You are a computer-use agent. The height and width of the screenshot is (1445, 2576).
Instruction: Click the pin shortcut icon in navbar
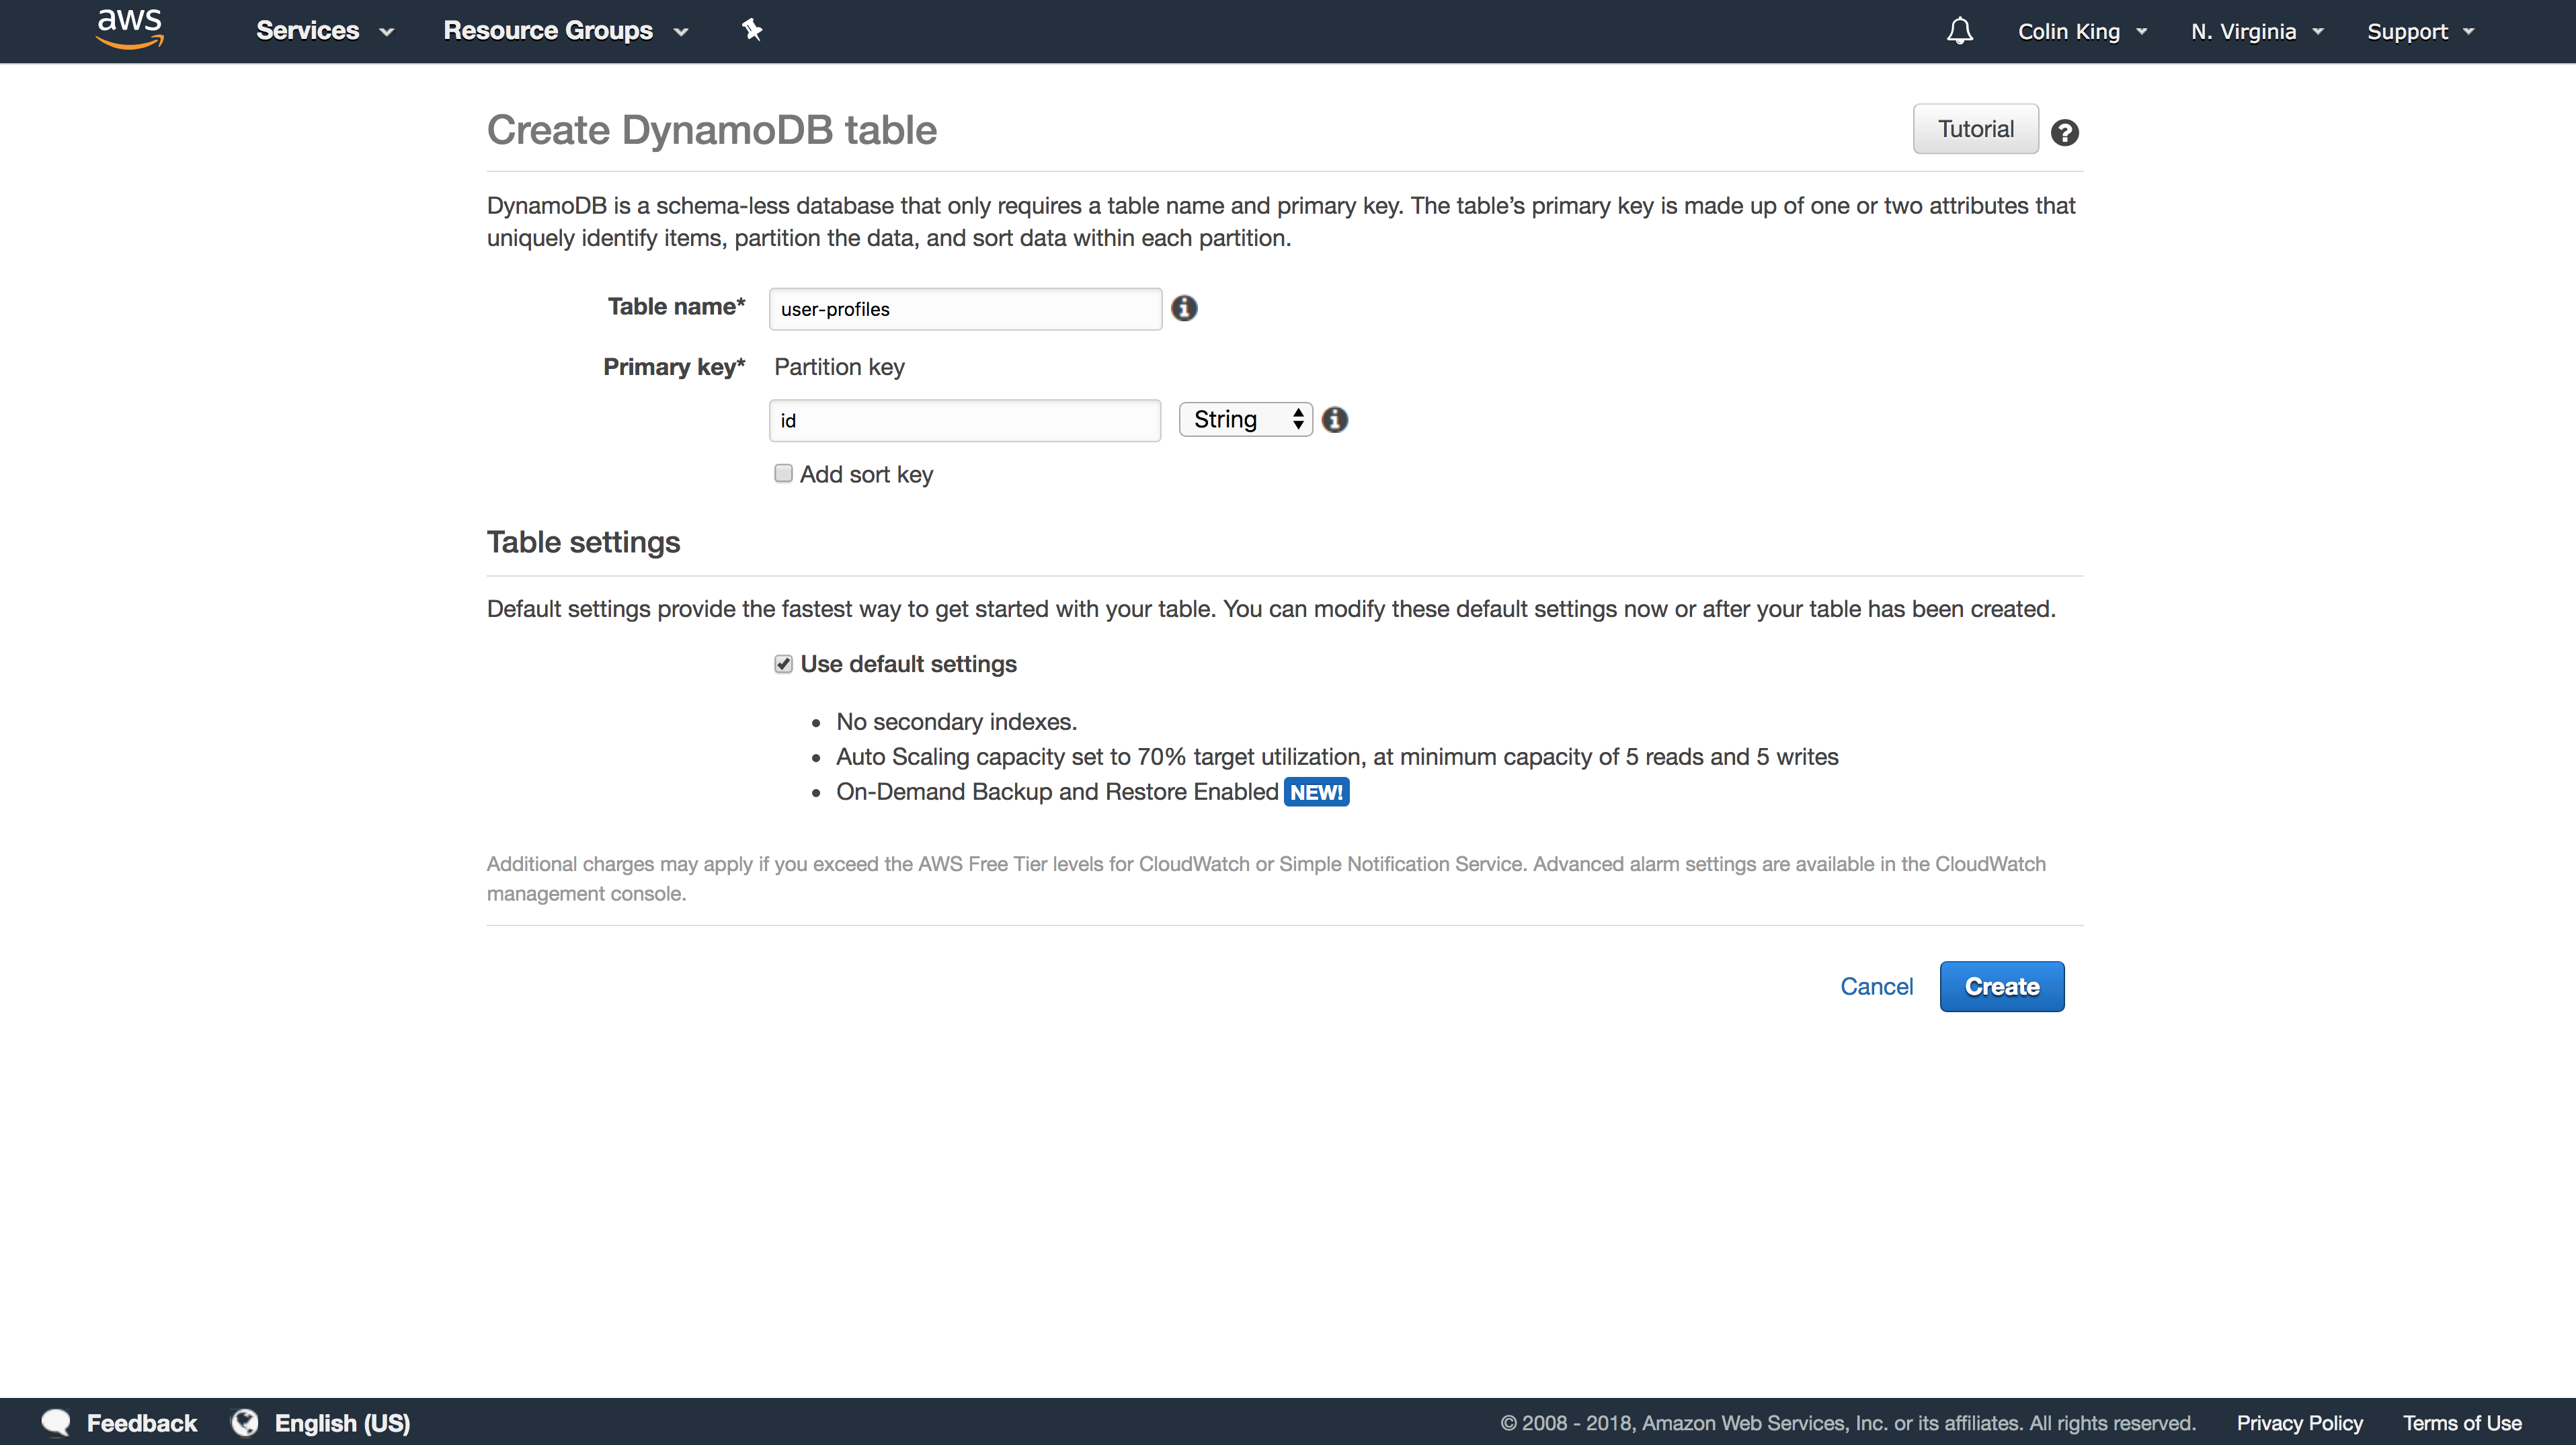point(752,30)
